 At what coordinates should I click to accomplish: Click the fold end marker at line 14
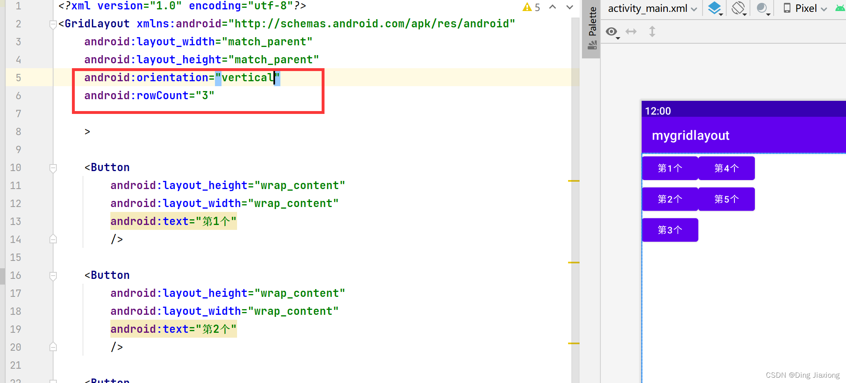[53, 239]
